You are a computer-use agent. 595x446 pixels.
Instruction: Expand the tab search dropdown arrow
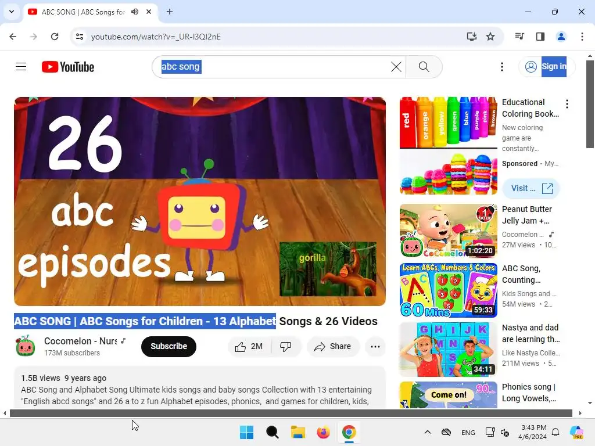[12, 12]
